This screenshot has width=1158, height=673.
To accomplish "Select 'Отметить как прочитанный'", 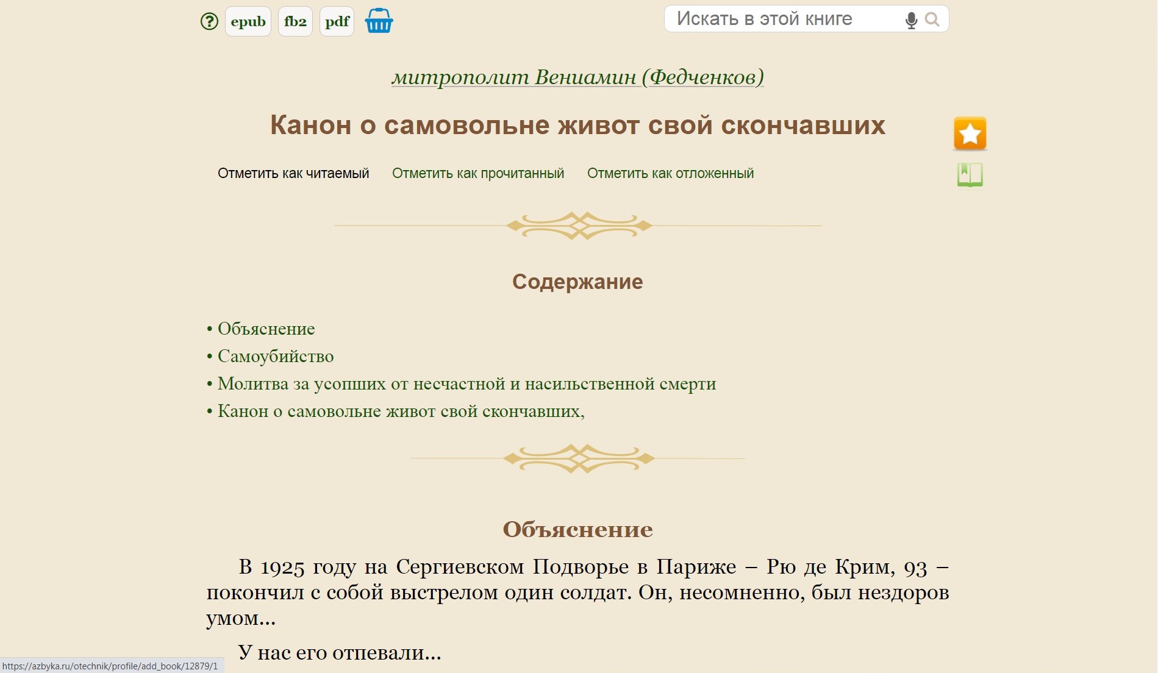I will pos(478,174).
